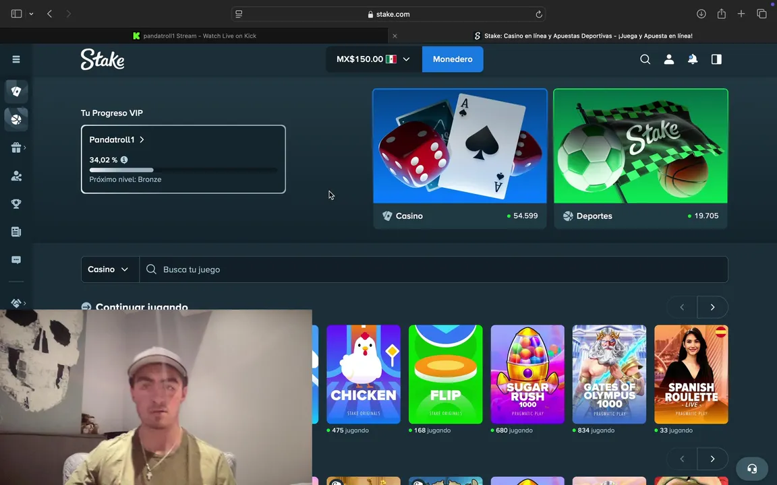Open Safari share icon
This screenshot has width=777, height=485.
[x=721, y=14]
